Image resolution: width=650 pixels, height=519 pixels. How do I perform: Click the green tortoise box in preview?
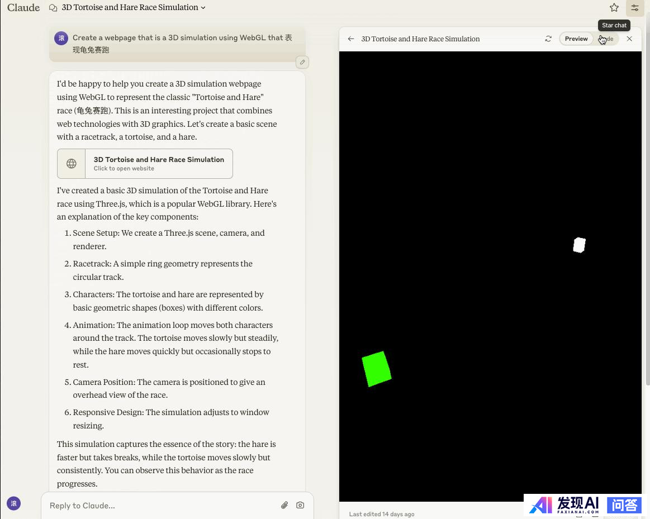pyautogui.click(x=376, y=369)
